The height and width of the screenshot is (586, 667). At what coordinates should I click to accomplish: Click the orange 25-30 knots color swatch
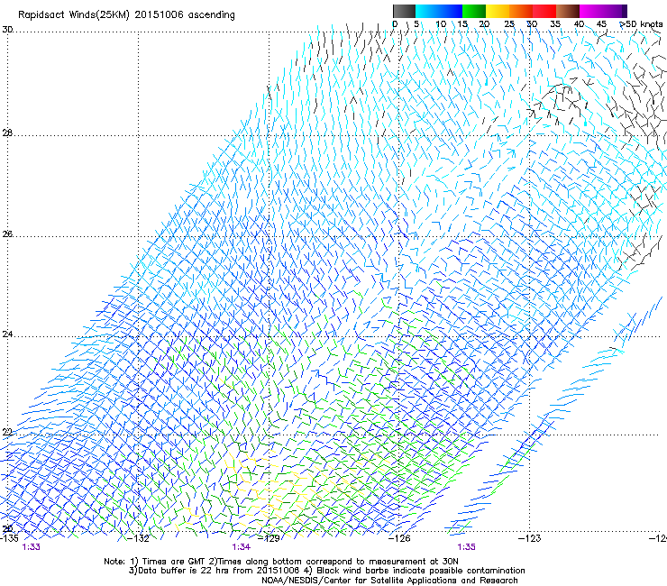(521, 11)
